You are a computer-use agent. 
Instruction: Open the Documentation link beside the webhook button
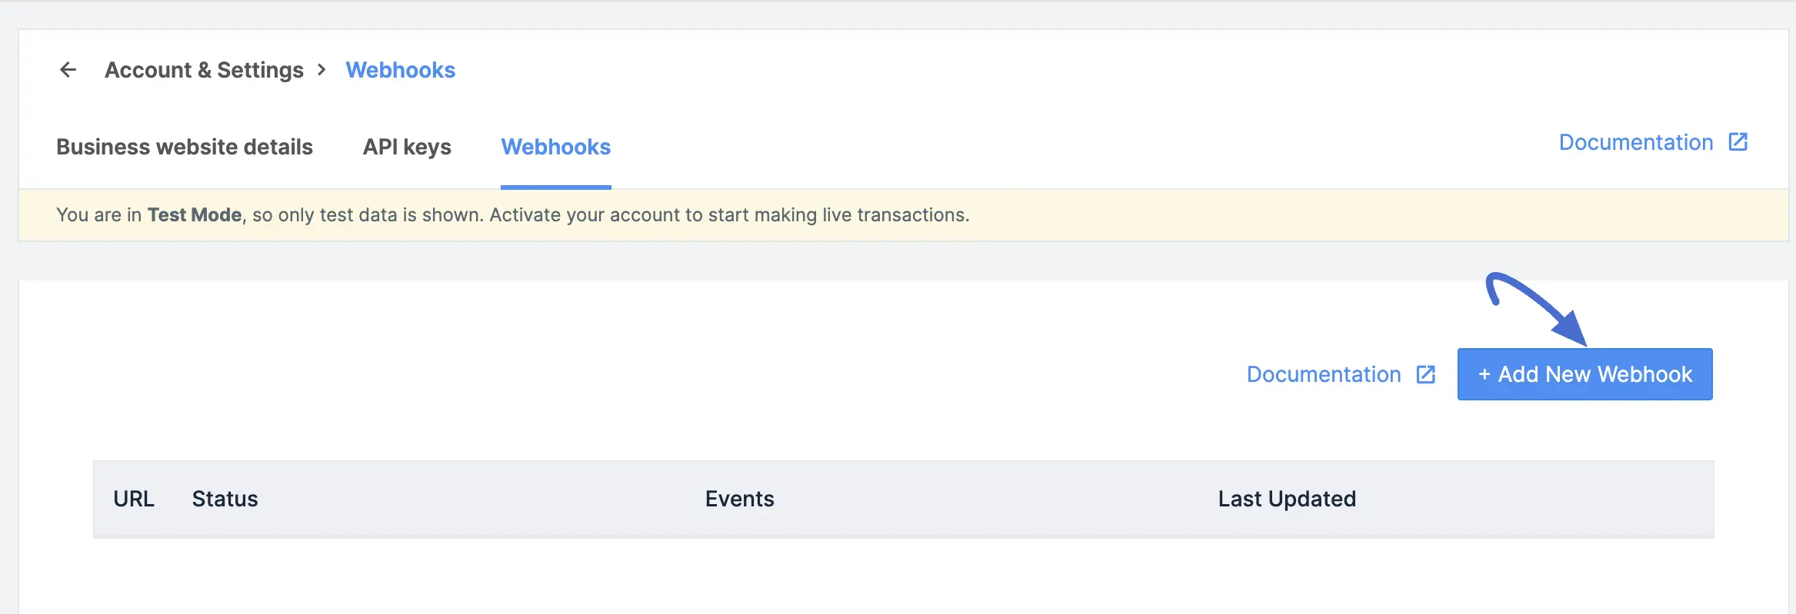pyautogui.click(x=1322, y=374)
